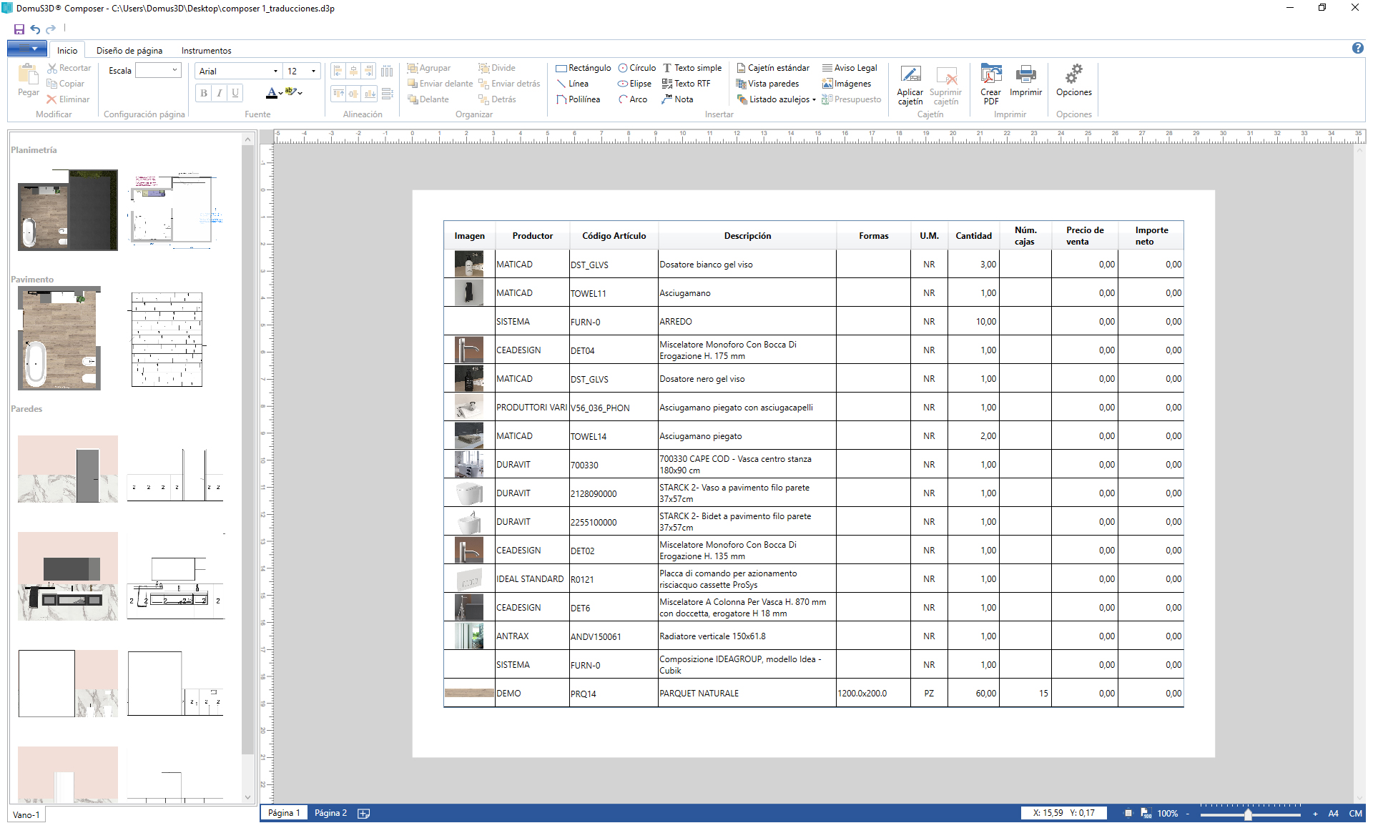Align objects center horizontally icon

click(354, 71)
